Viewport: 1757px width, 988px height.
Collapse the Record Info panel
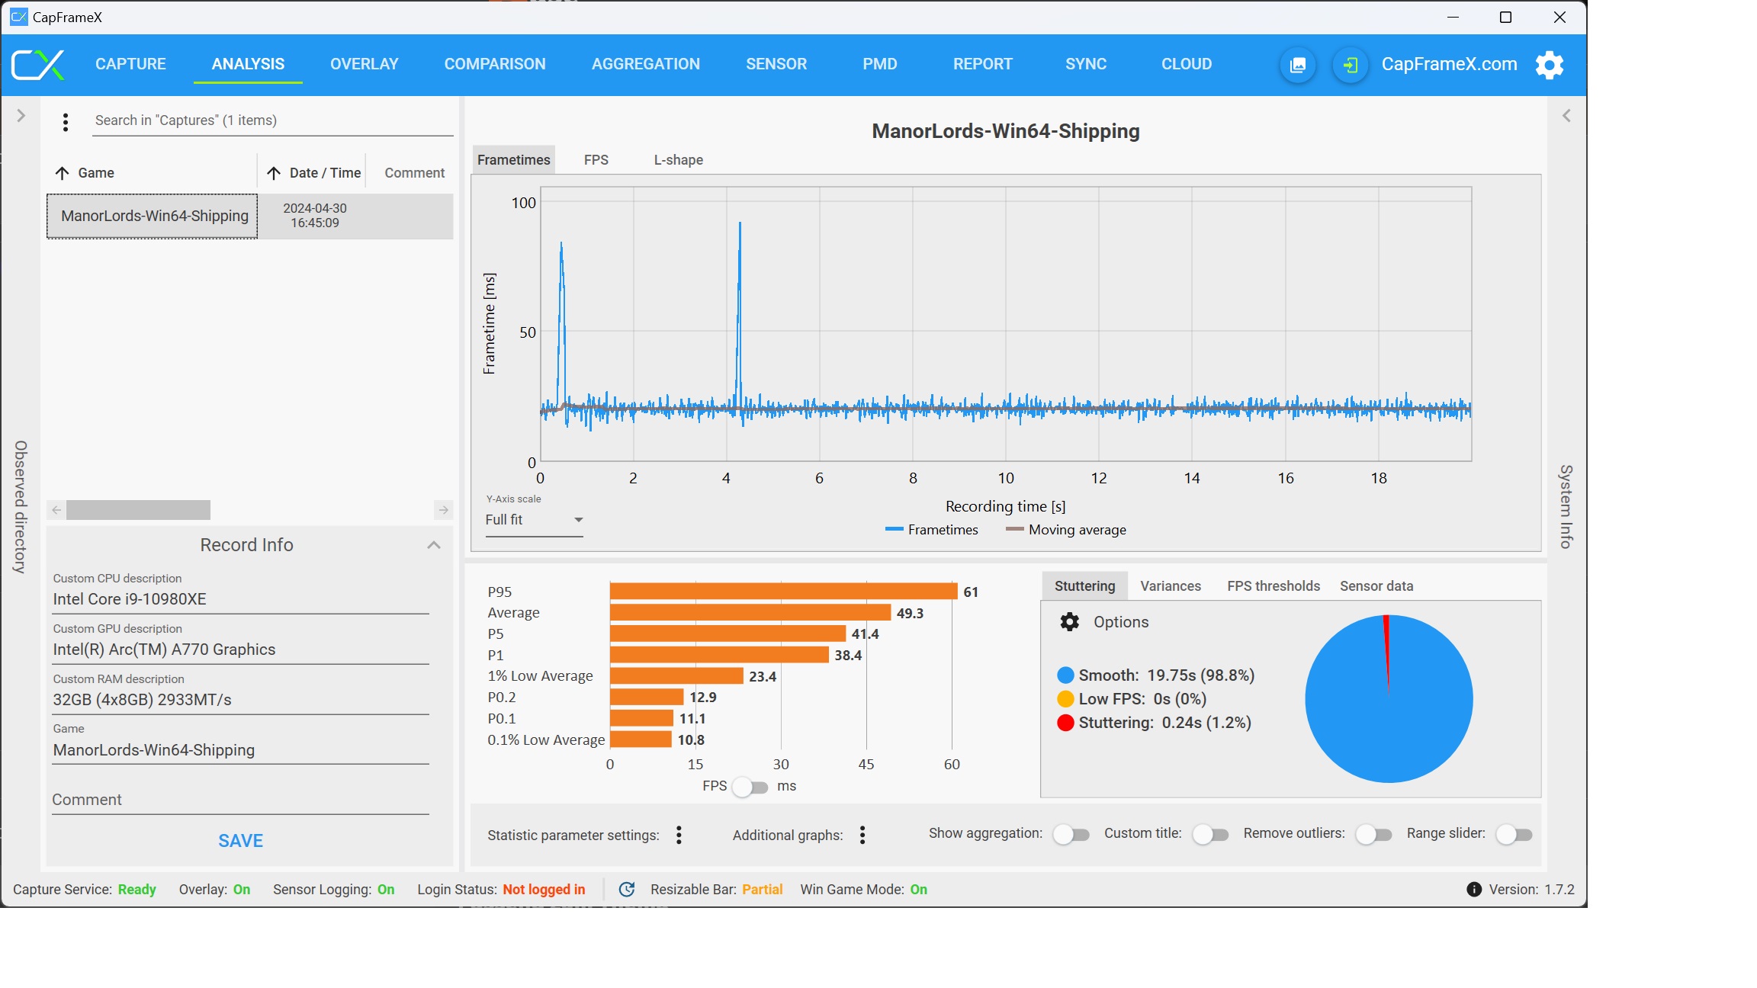[x=434, y=545]
